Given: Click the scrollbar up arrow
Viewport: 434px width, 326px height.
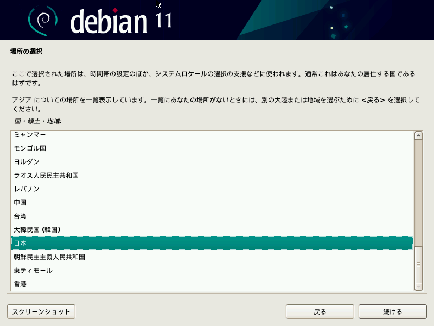Looking at the screenshot, I should coord(418,135).
